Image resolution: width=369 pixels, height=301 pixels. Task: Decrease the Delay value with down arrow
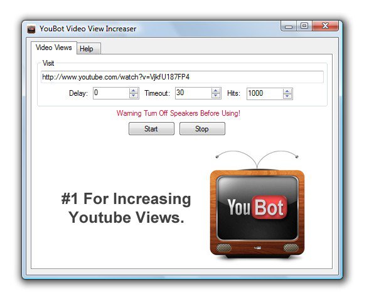point(134,96)
